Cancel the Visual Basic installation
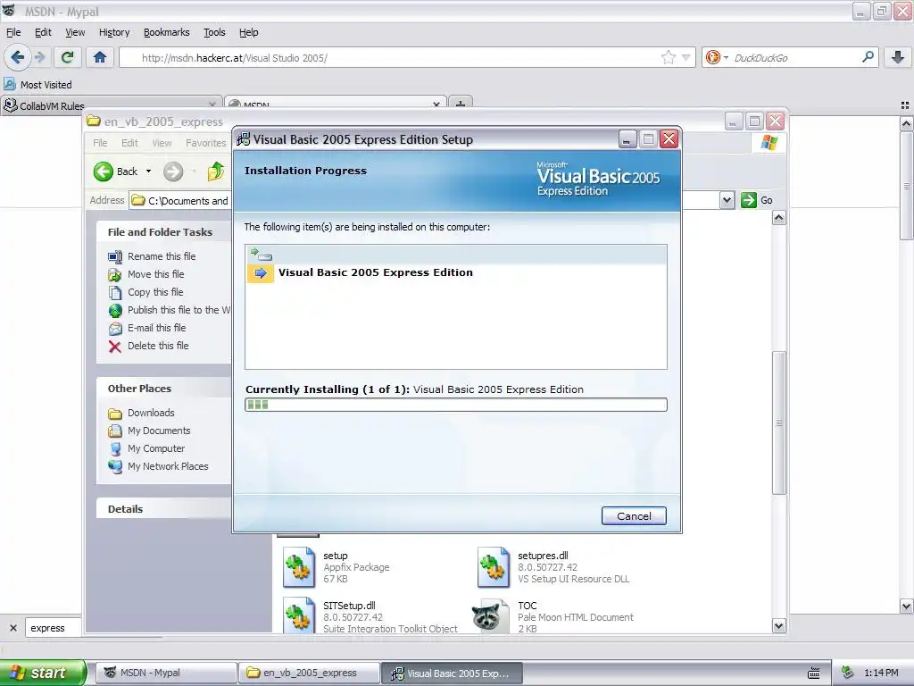This screenshot has height=686, width=914. coord(634,515)
